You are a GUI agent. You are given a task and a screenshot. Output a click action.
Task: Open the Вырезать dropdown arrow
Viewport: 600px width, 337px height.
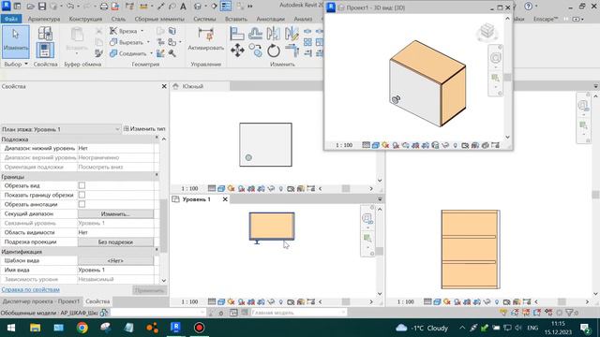(x=148, y=42)
